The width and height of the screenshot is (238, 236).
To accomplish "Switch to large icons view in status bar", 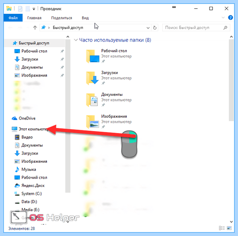I will click(x=229, y=228).
